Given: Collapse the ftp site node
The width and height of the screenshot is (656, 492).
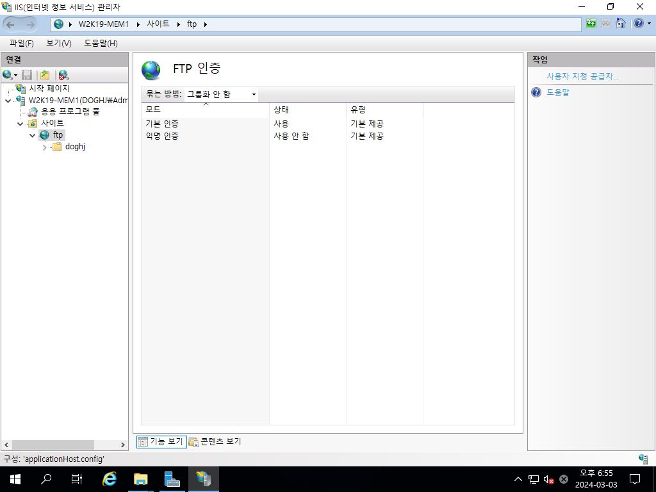Looking at the screenshot, I should 32,136.
